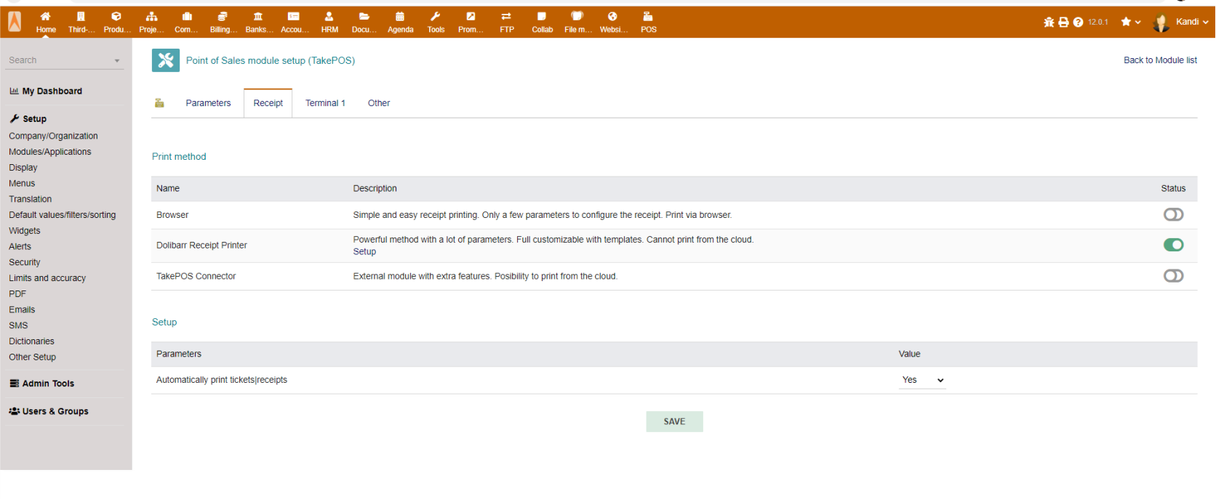Disable the Dolibarr Receipt Printer toggle
1216x499 pixels.
[1173, 245]
